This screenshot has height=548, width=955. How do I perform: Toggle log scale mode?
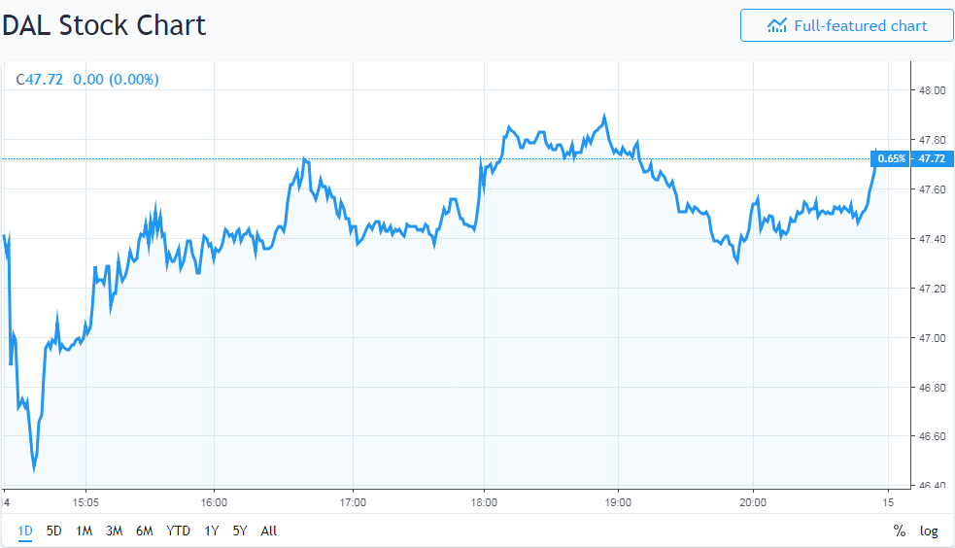coord(929,531)
